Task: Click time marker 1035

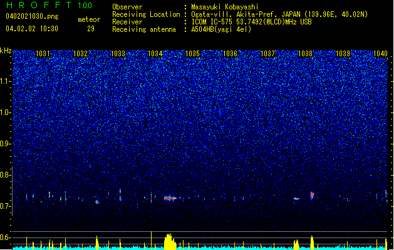Action: (x=192, y=54)
